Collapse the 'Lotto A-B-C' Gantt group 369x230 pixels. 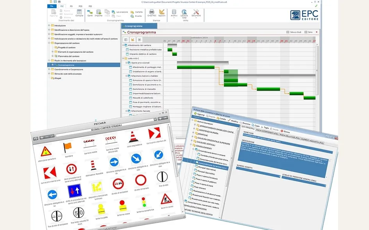(x=123, y=58)
